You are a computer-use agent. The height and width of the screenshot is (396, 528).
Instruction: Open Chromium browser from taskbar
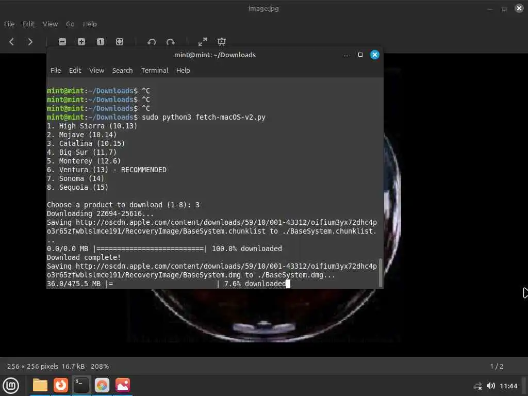102,385
